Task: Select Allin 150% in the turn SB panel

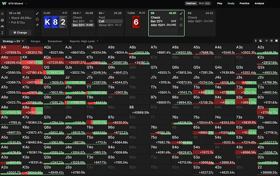Action: pyautogui.click(x=163, y=25)
